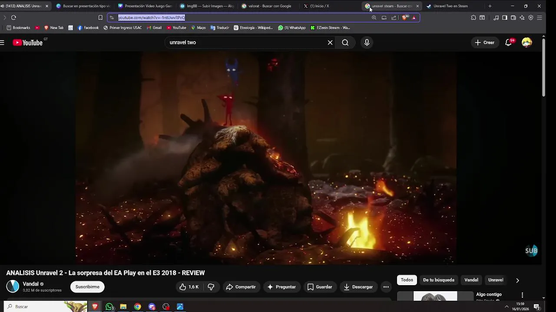
Task: Bookmark this page with bookmark icon
Action: [100, 18]
